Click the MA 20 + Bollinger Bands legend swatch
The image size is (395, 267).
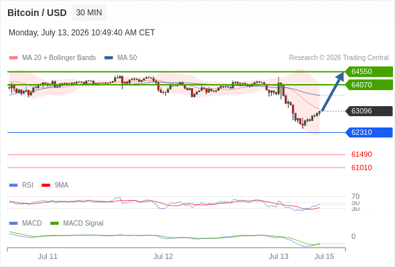[13, 58]
